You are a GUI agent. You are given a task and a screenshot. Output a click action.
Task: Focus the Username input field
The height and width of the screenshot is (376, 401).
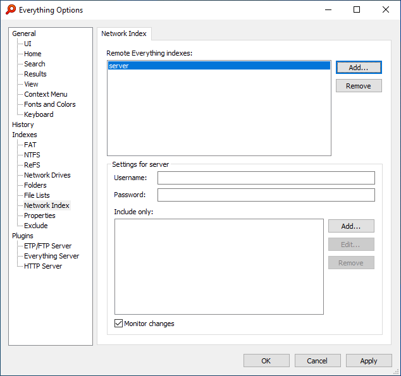pyautogui.click(x=266, y=178)
